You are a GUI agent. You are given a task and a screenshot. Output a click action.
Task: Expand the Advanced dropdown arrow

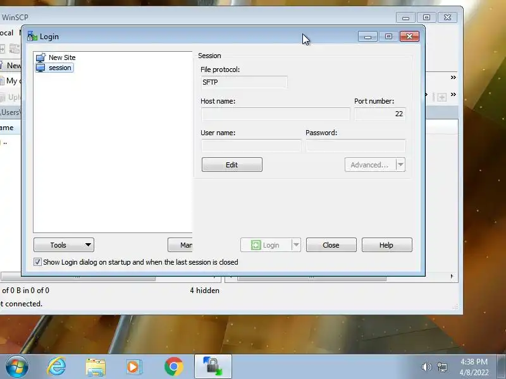click(400, 165)
